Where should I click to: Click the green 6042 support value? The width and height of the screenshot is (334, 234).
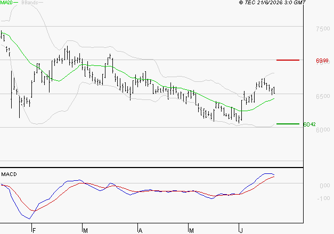(309, 124)
